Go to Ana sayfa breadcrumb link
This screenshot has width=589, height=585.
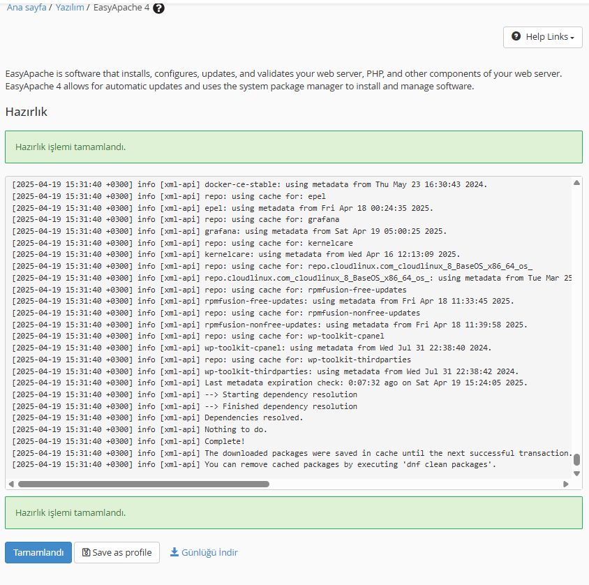pos(27,7)
